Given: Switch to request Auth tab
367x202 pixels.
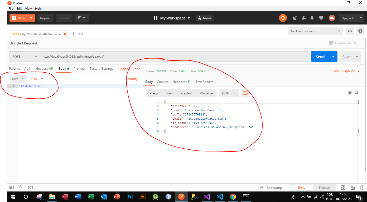Looking at the screenshot, I should tap(28, 68).
